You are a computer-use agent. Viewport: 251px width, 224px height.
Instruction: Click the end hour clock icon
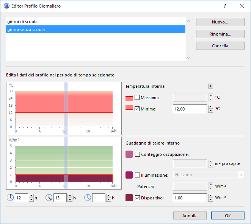coord(49,198)
